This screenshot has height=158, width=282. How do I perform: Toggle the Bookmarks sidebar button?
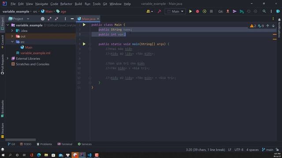[x=2, y=109]
